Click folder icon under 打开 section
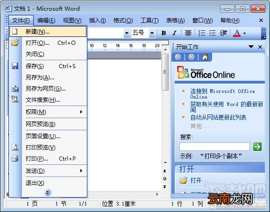This screenshot has height=212, width=270. coord(184,180)
